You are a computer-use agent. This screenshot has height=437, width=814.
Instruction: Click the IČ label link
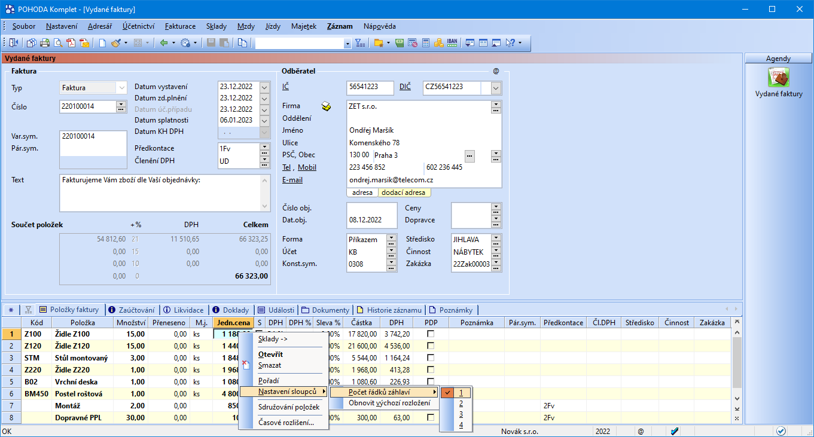(x=285, y=87)
